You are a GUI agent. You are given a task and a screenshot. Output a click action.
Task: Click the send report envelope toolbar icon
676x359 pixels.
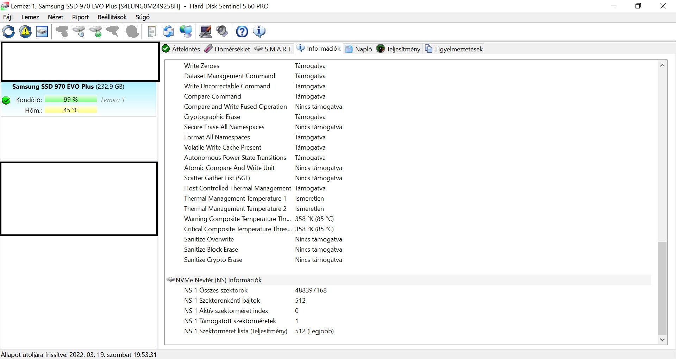tap(169, 32)
